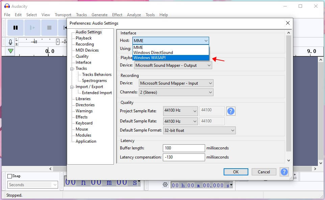Select Keyboard in preferences tree
This screenshot has height=200, width=325.
point(84,123)
